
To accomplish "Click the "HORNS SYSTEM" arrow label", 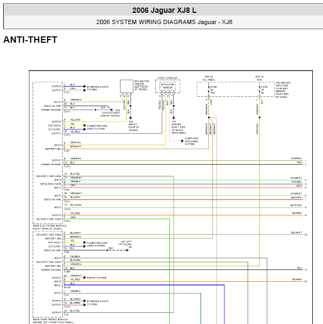I will coord(97,277).
